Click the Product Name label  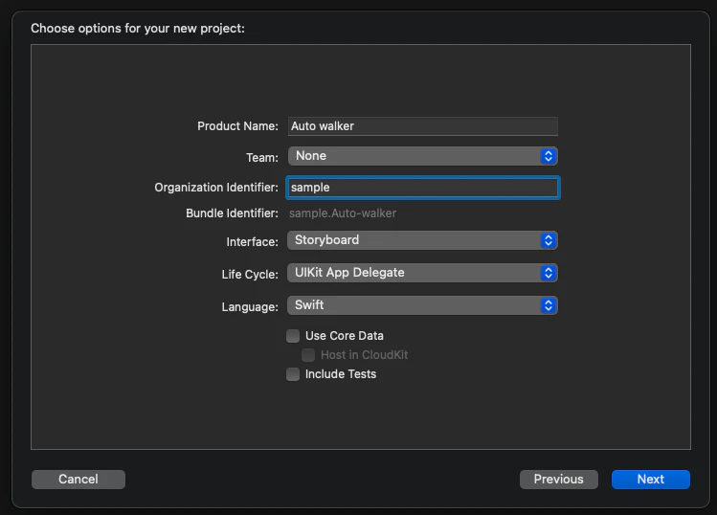(237, 126)
